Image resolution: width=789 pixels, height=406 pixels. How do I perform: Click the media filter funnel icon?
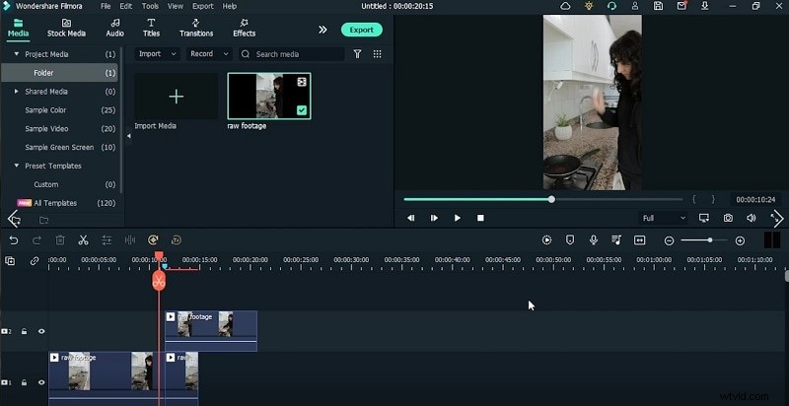click(x=357, y=54)
